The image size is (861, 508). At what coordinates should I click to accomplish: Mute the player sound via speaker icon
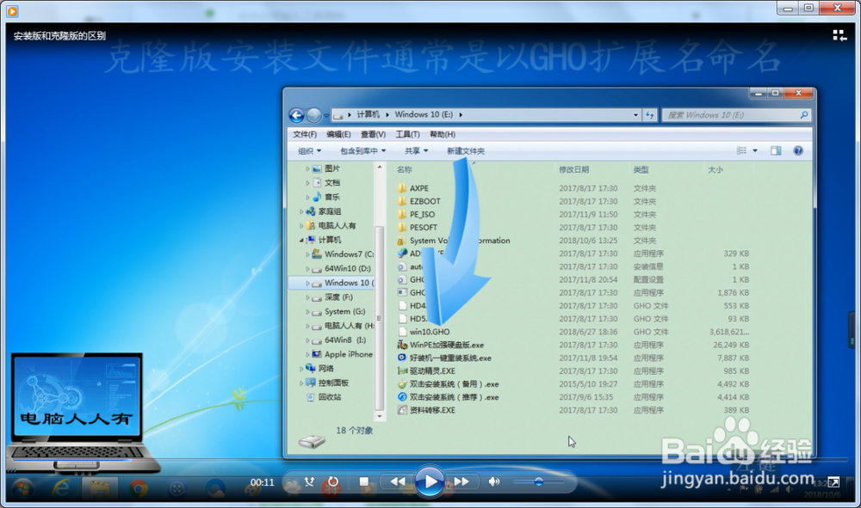pyautogui.click(x=494, y=481)
